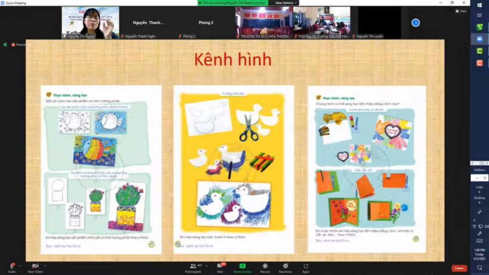Open the Apps panel
The image size is (489, 275).
[306, 266]
